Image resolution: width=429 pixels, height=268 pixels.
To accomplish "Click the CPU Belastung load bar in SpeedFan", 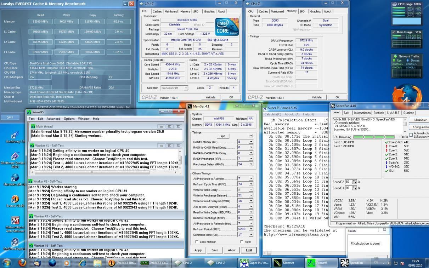I will [x=373, y=137].
